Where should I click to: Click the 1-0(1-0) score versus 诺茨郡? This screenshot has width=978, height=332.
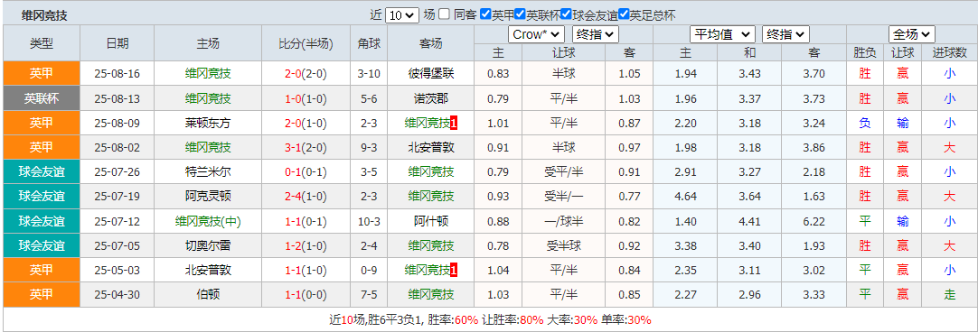[x=306, y=98]
